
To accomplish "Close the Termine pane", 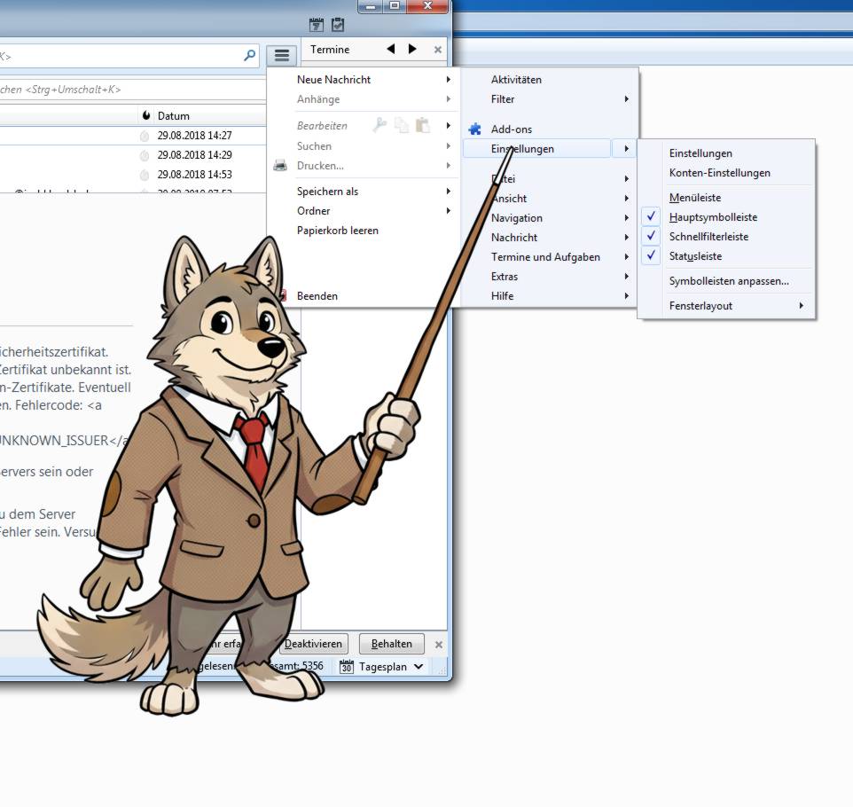I will click(x=438, y=50).
